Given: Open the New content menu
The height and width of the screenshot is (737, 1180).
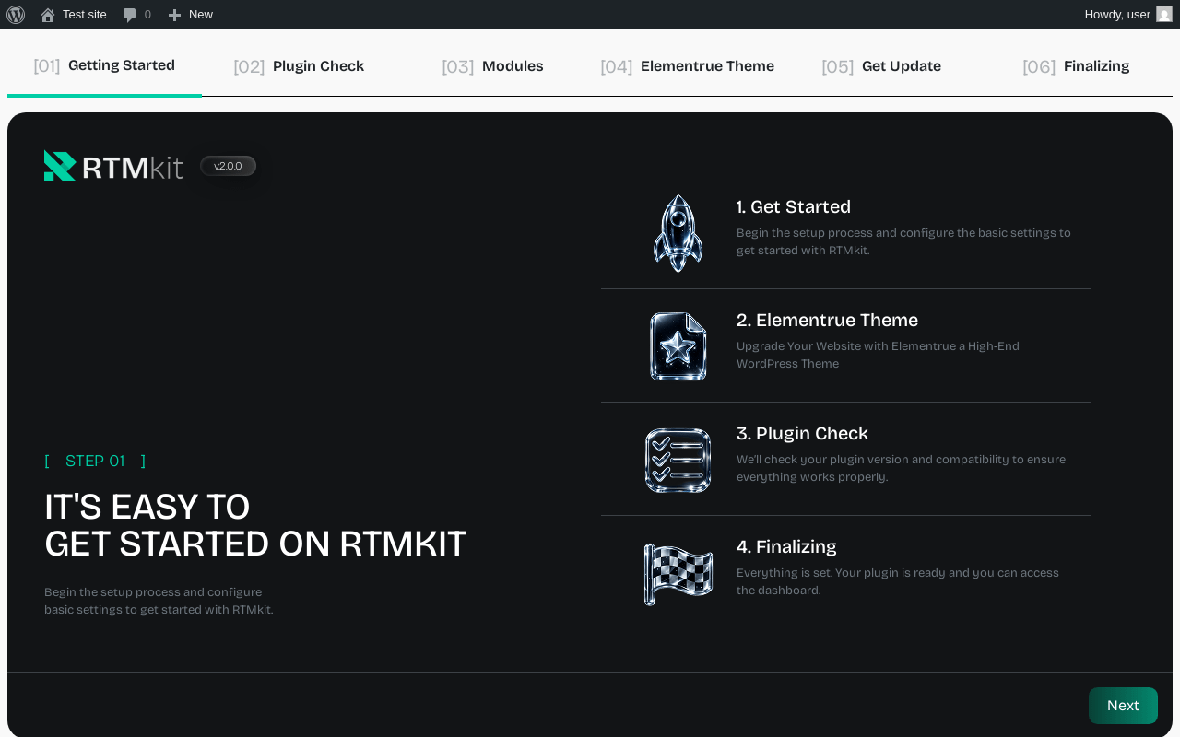Looking at the screenshot, I should click(190, 15).
